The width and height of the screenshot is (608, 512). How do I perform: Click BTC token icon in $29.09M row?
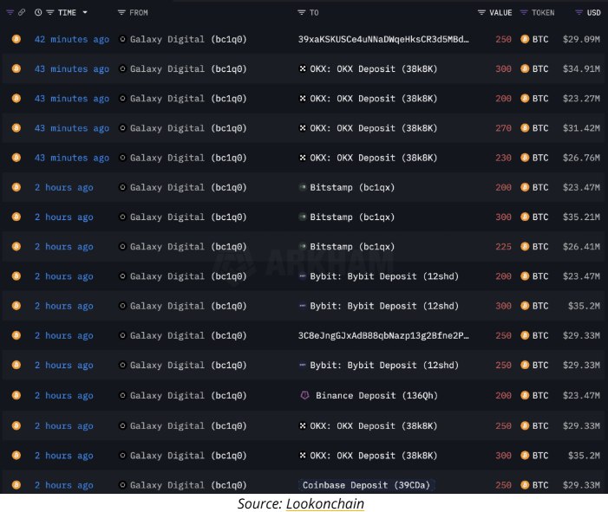(525, 39)
